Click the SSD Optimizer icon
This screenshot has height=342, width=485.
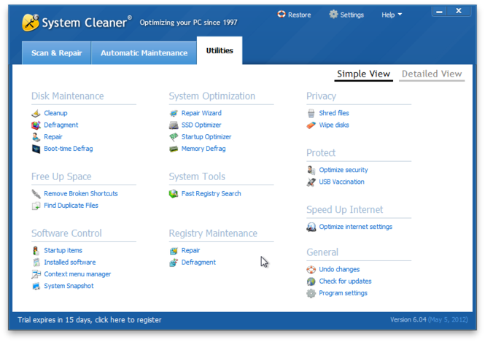(x=174, y=125)
